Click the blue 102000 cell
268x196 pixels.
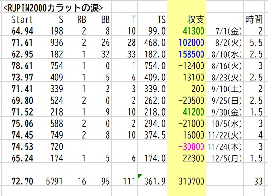point(191,43)
